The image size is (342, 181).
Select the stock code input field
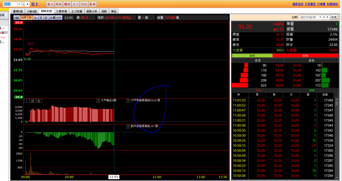coord(10,4)
